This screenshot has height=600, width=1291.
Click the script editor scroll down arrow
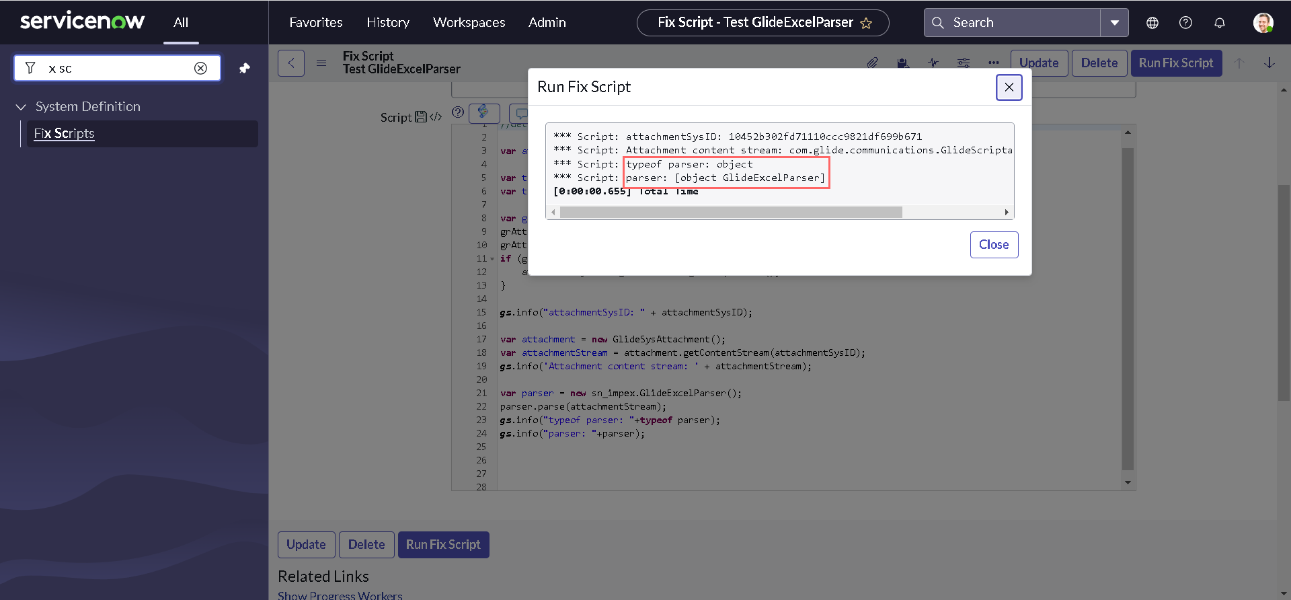pyautogui.click(x=1128, y=483)
